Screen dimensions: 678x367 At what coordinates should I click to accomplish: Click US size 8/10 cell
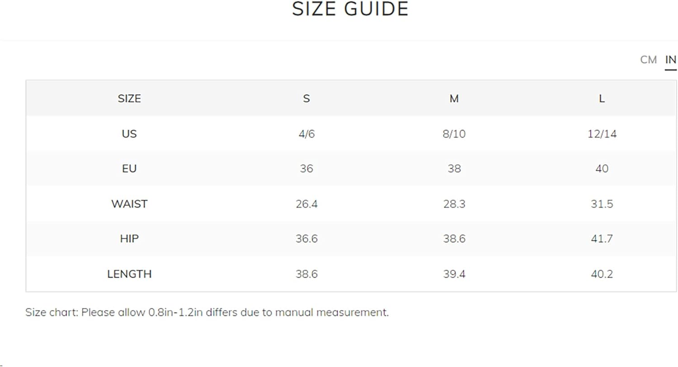tap(454, 133)
